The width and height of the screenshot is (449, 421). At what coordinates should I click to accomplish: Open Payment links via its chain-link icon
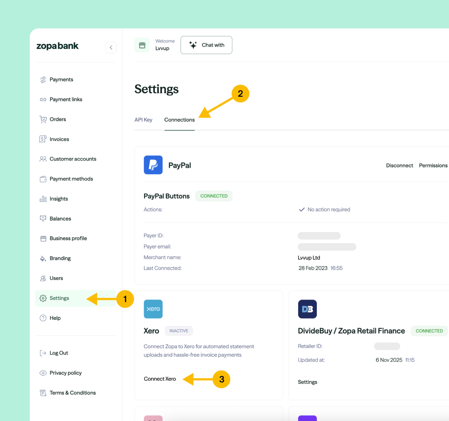(x=43, y=99)
